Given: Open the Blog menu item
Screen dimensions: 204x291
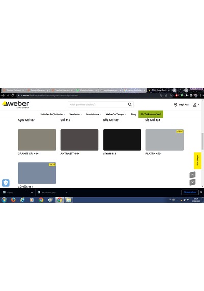Looking at the screenshot, I should [x=133, y=114].
